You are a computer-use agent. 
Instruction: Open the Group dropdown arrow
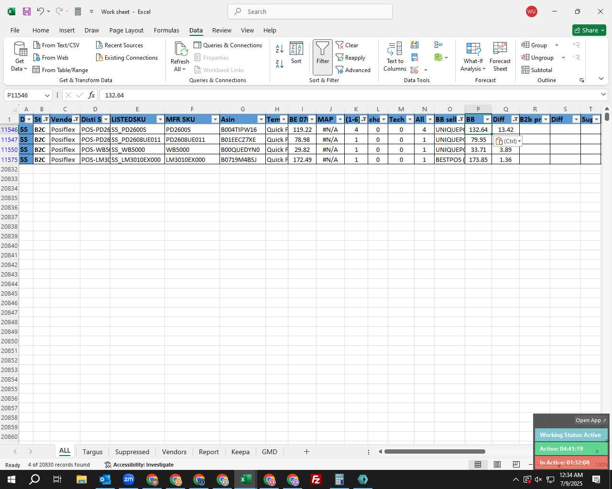557,45
